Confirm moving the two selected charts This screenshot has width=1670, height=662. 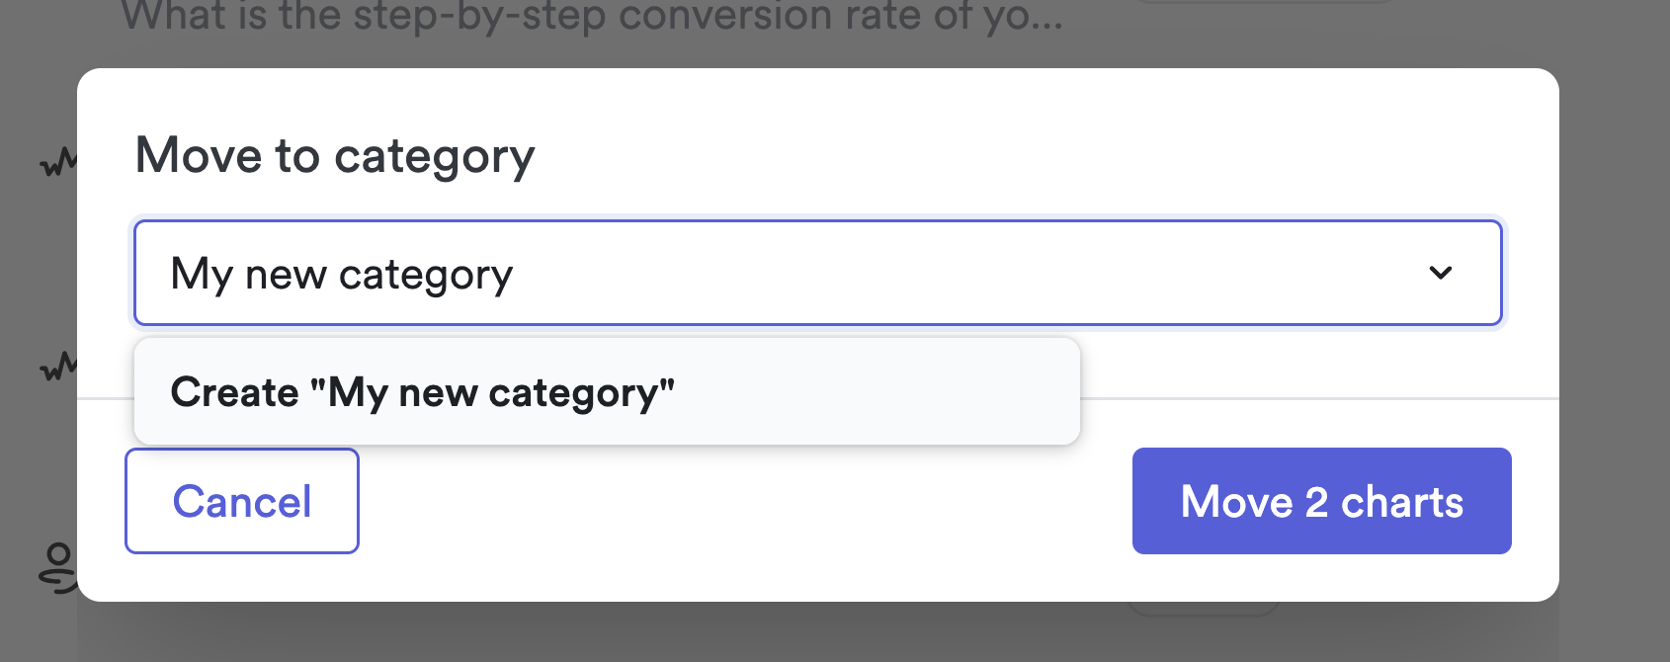click(1321, 501)
